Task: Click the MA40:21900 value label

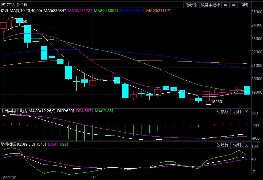Action: pyautogui.click(x=132, y=11)
